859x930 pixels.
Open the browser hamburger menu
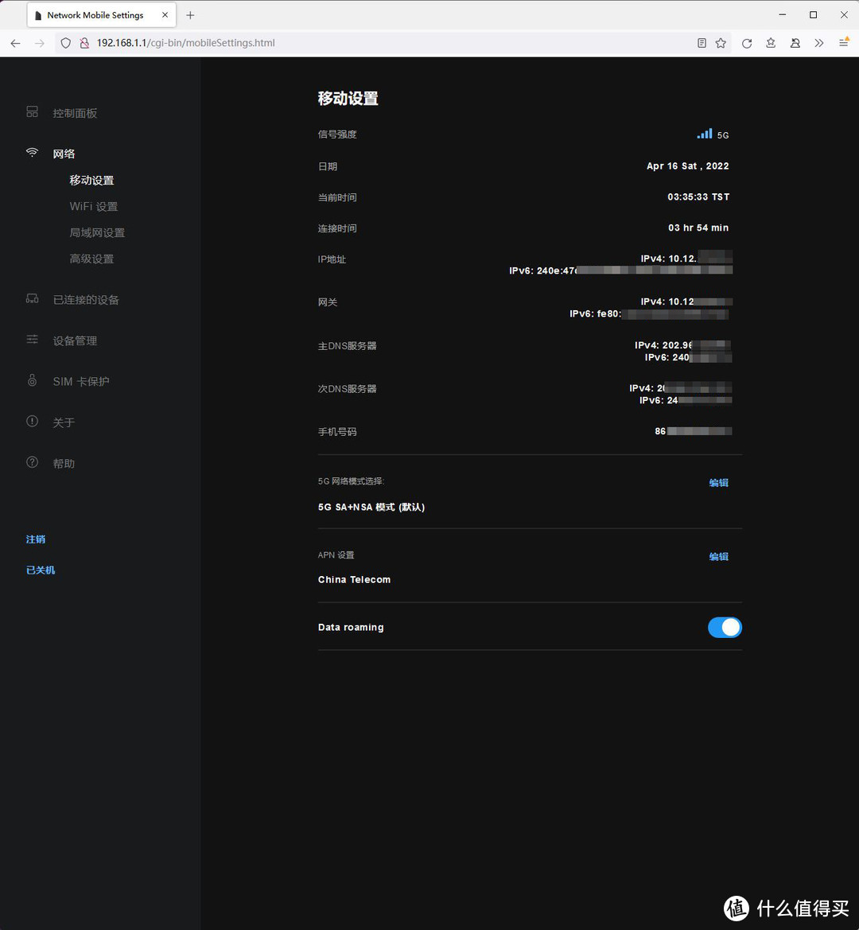click(x=844, y=43)
